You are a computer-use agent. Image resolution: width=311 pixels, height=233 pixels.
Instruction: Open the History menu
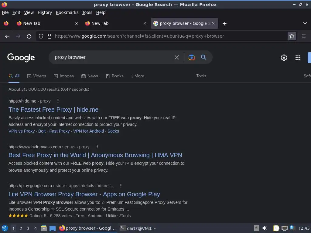click(x=45, y=12)
